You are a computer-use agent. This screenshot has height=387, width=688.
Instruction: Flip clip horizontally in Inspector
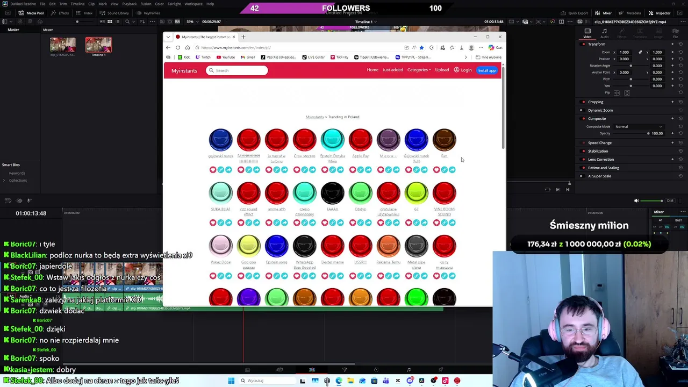[617, 93]
